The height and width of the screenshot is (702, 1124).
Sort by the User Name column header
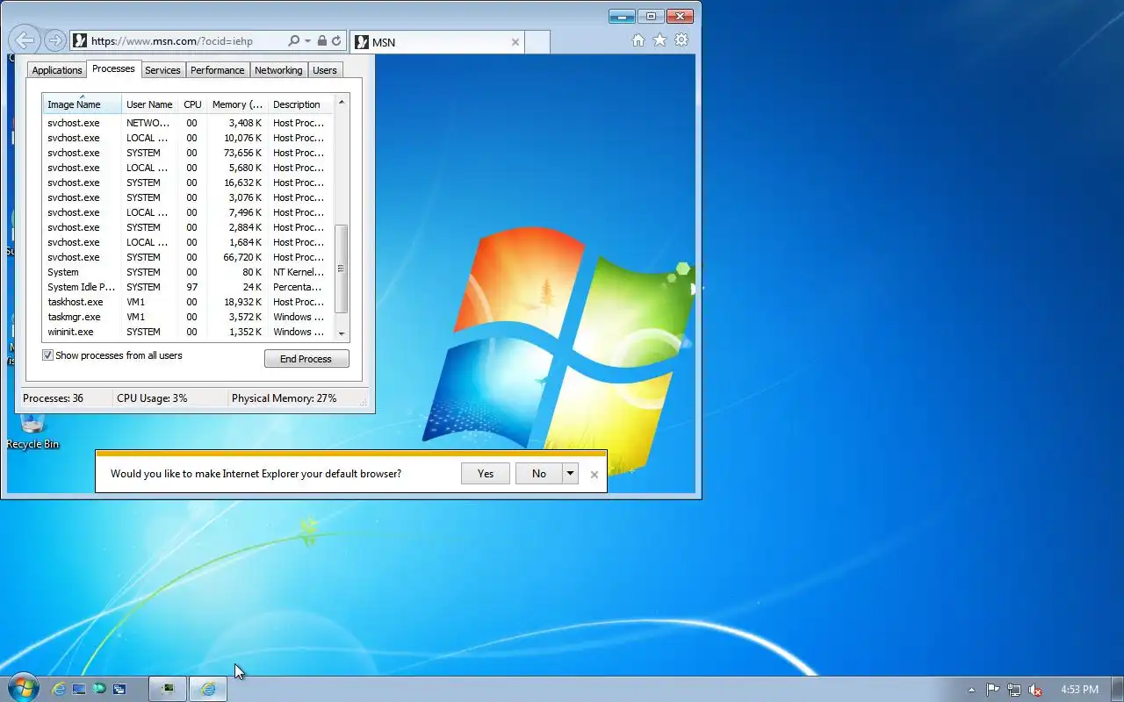point(149,104)
